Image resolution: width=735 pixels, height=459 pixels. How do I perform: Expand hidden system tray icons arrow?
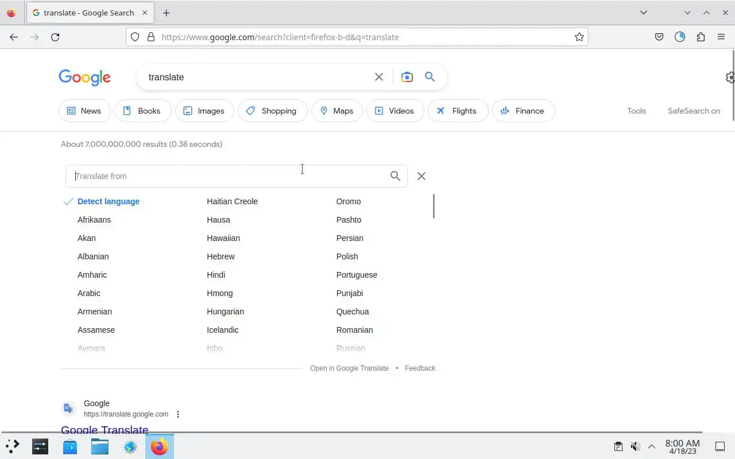click(x=652, y=446)
